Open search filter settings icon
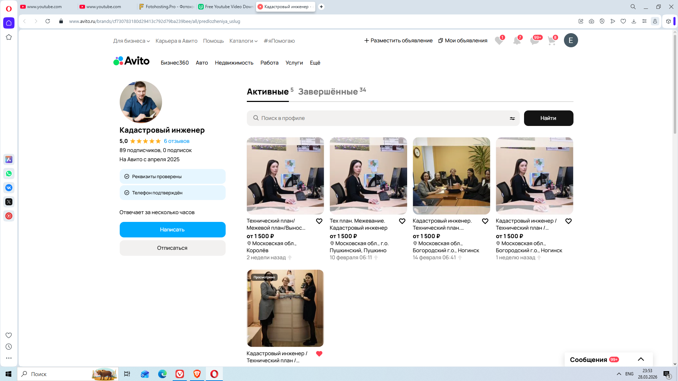The height and width of the screenshot is (381, 678). pos(512,119)
